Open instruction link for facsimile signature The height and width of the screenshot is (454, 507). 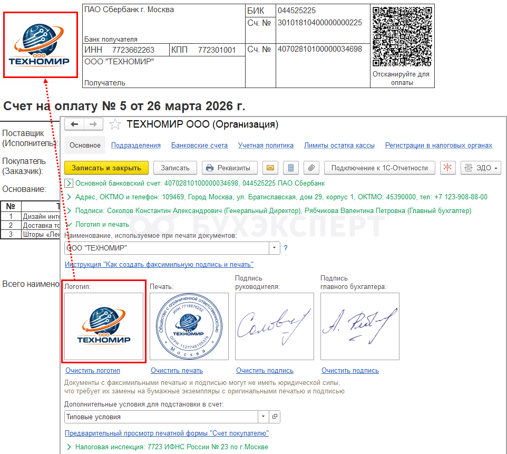(159, 264)
